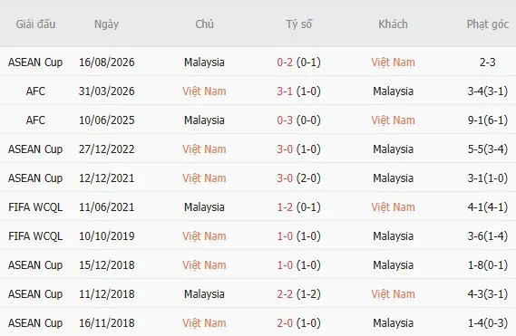Click the Khách column header
This screenshot has height=336, width=516.
click(x=393, y=24)
